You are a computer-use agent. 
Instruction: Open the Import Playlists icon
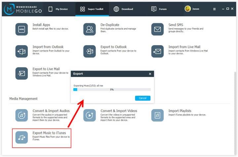[x=157, y=115]
